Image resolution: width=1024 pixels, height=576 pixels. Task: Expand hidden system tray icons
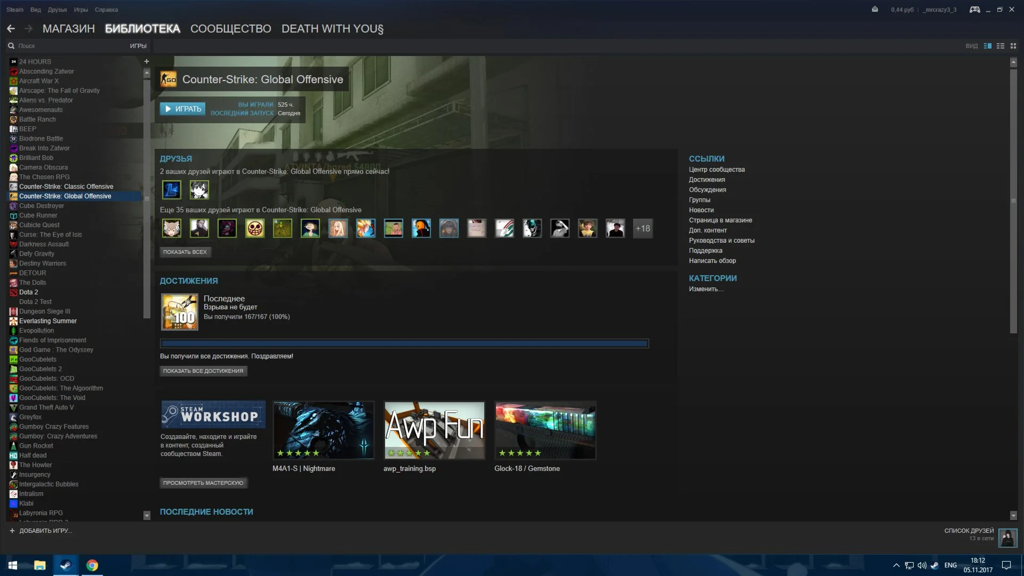click(x=895, y=565)
